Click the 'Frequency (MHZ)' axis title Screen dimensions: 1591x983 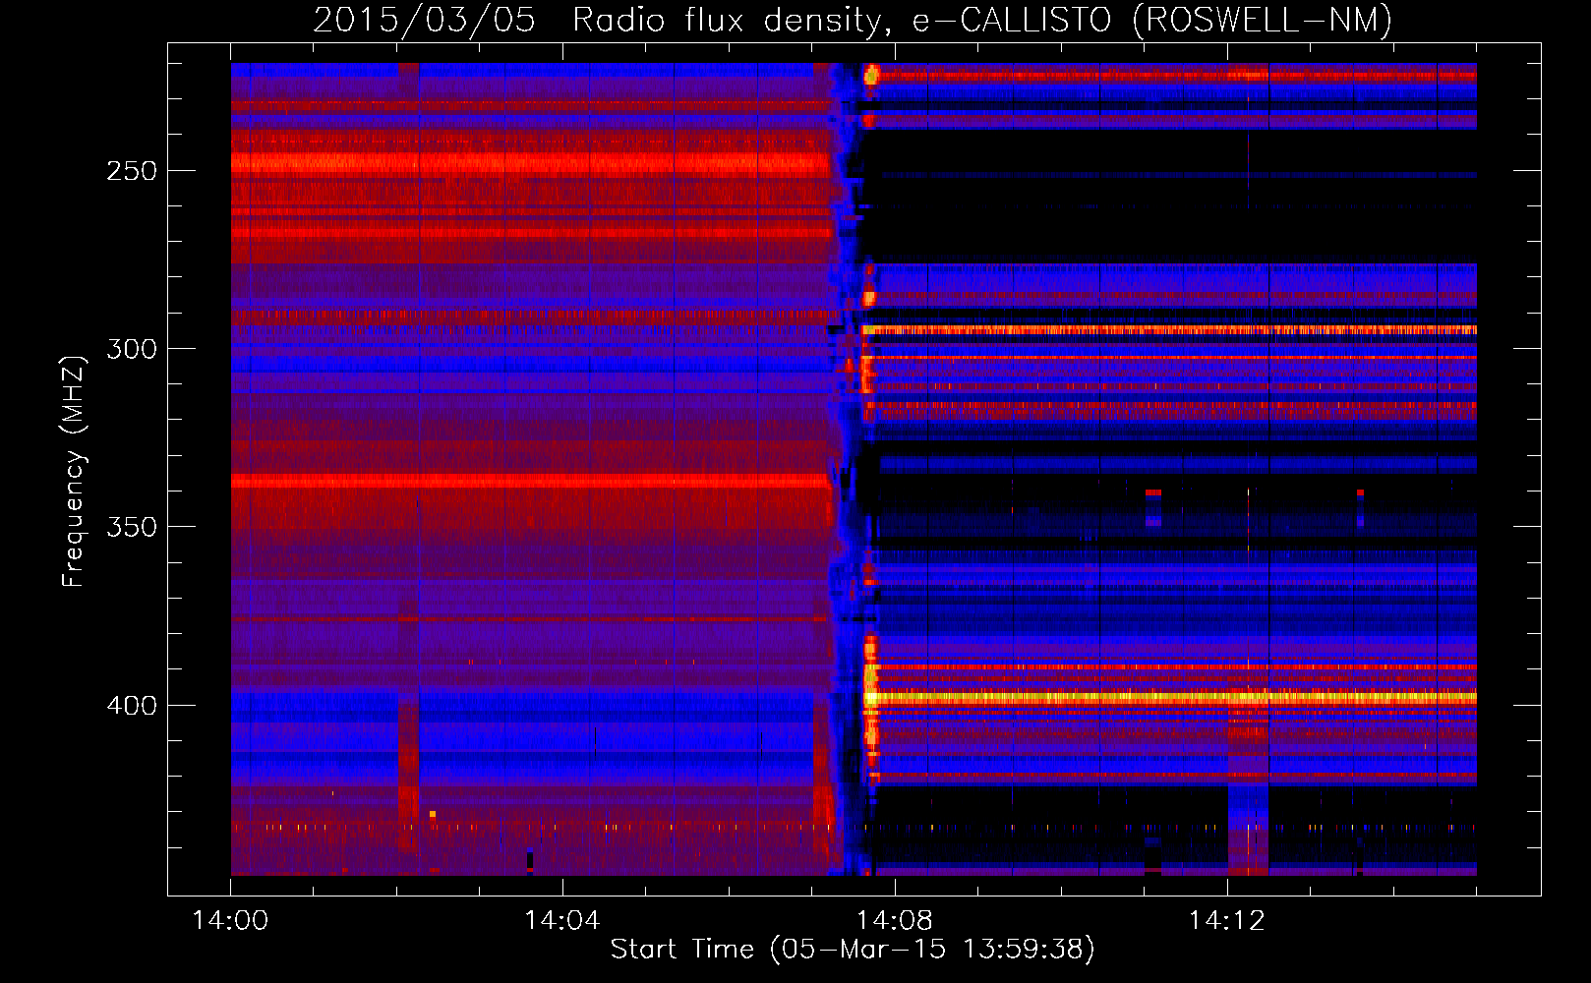(74, 471)
